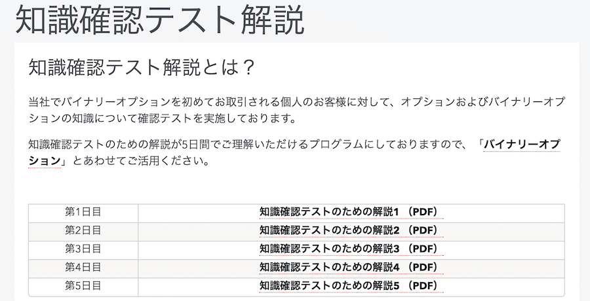Open 知識確認テストのための解説1 PDF link

tap(351, 212)
